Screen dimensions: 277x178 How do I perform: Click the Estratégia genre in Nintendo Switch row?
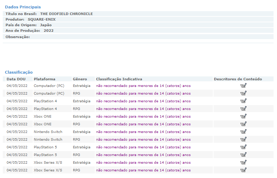(82, 132)
